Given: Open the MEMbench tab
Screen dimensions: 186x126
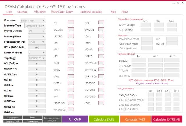Looking at the screenshot, I should [40, 12].
